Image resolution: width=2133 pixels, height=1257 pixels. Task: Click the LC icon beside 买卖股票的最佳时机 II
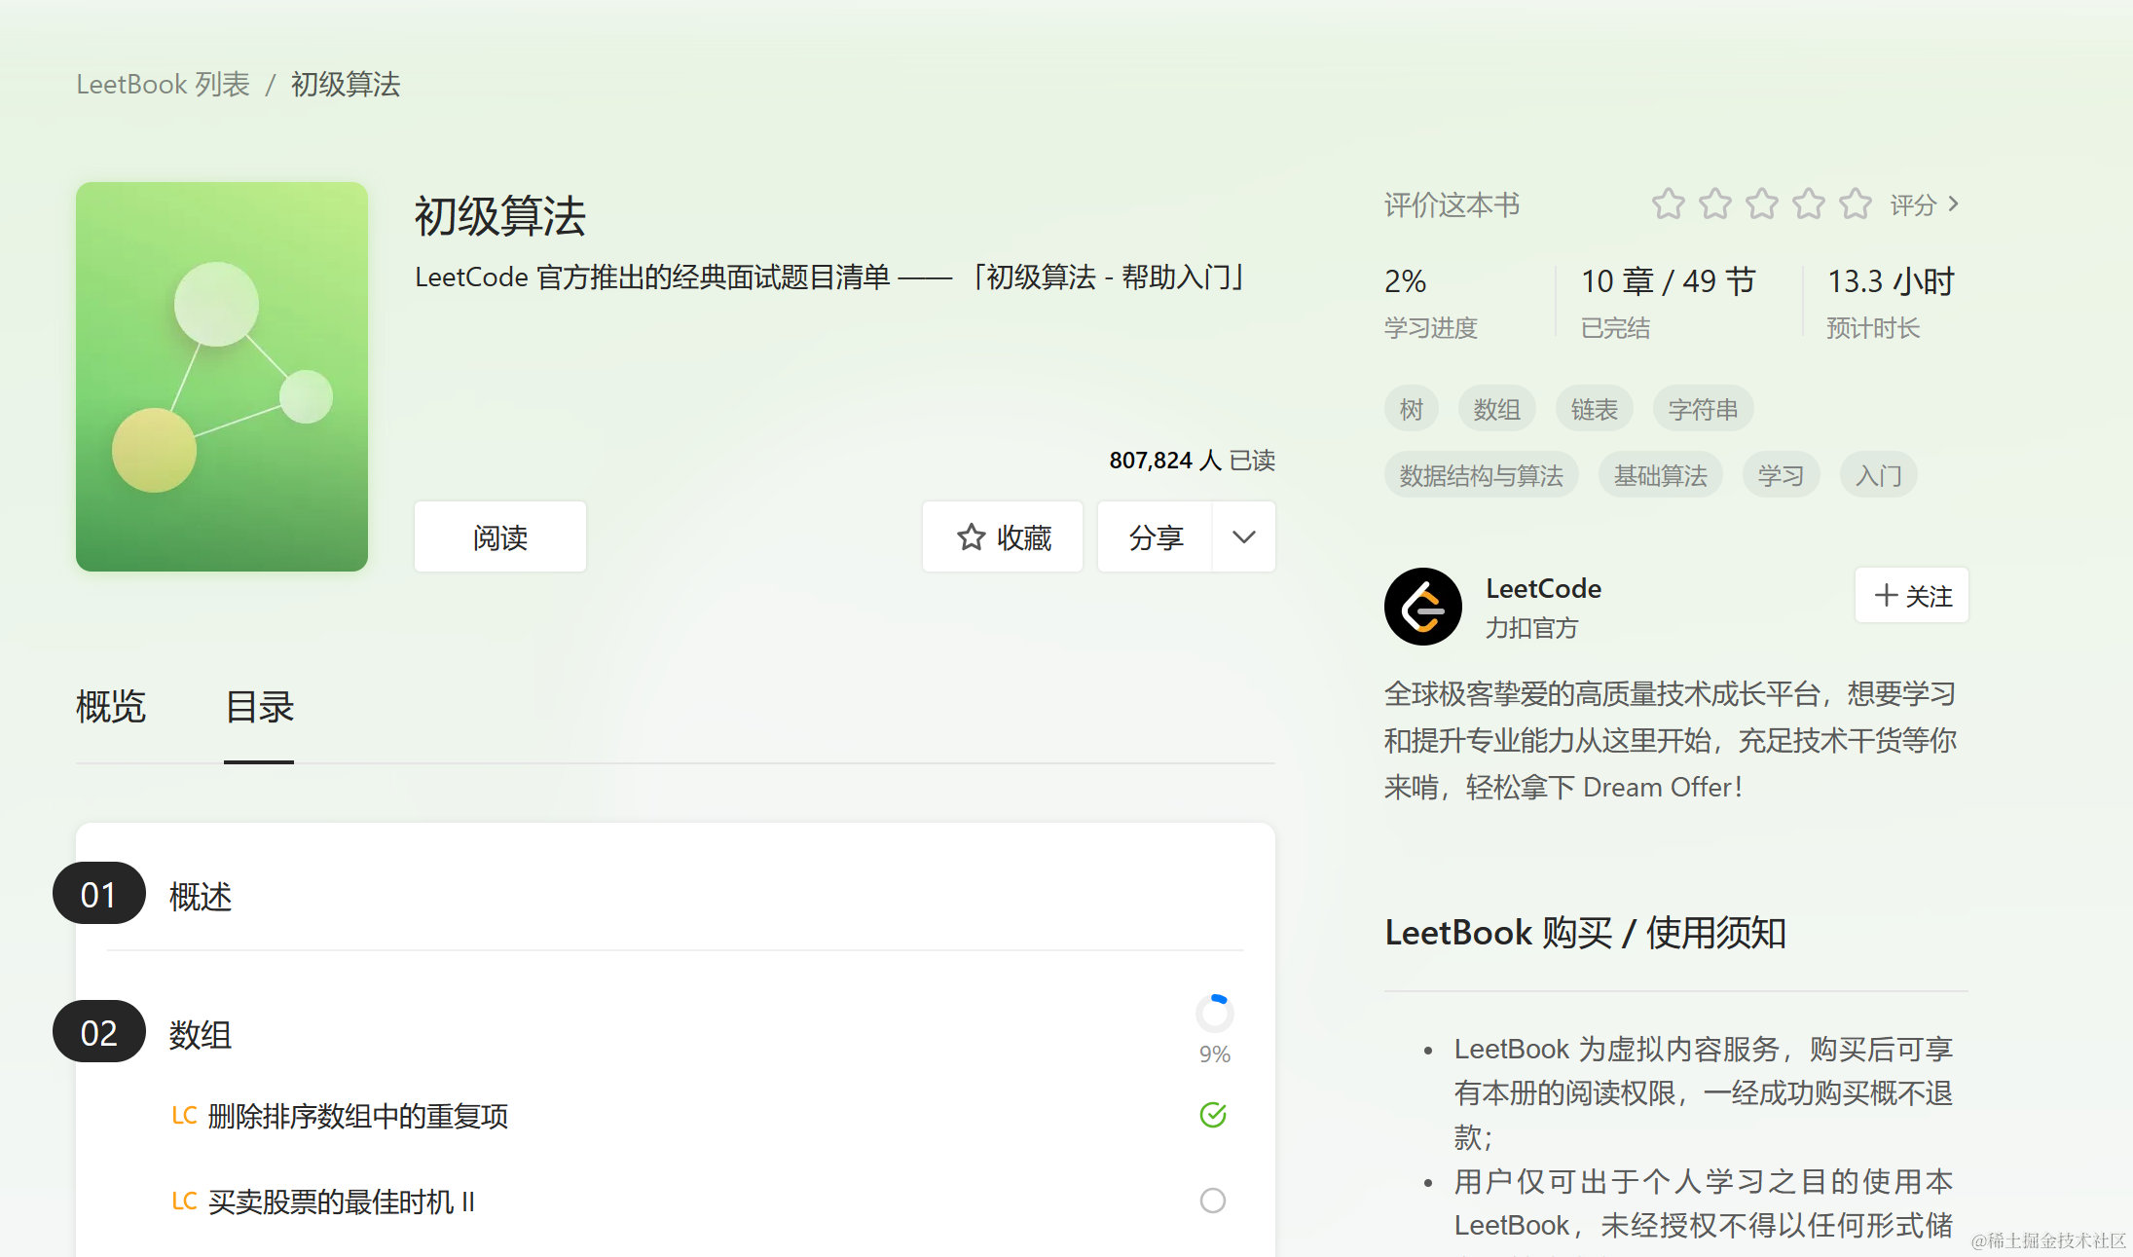tap(185, 1202)
